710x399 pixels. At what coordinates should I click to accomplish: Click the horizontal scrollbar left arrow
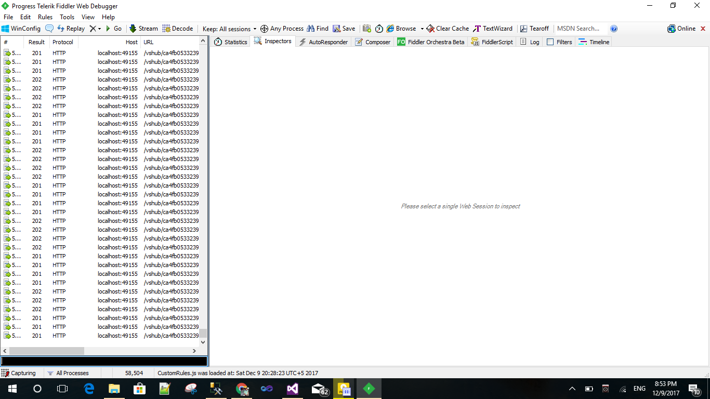[x=5, y=351]
